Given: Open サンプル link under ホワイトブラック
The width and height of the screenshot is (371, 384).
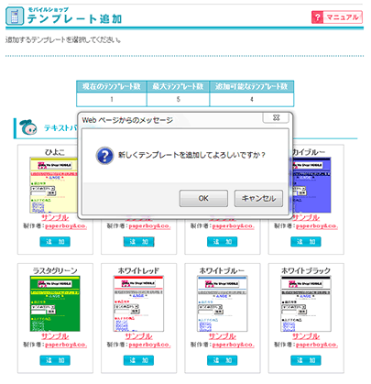Looking at the screenshot, I should [x=306, y=336].
